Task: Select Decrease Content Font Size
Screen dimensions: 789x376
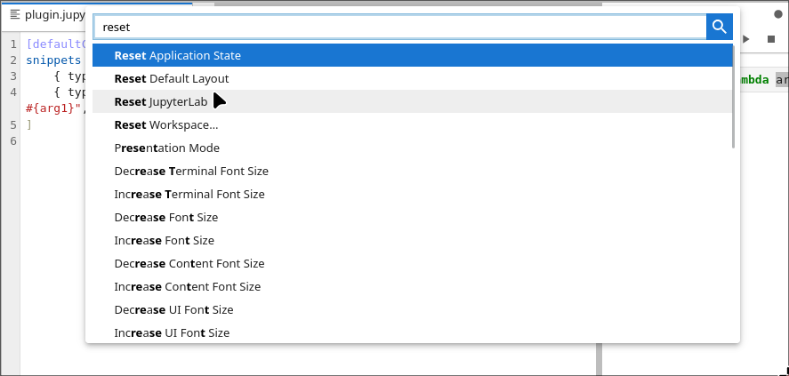Action: pos(412,263)
